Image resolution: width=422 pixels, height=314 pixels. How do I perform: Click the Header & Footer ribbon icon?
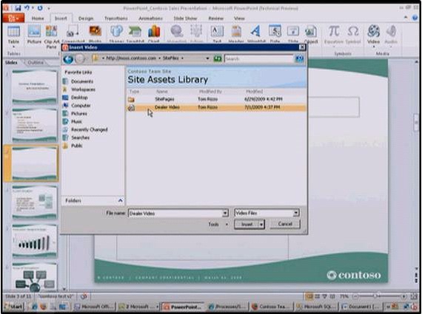(236, 32)
